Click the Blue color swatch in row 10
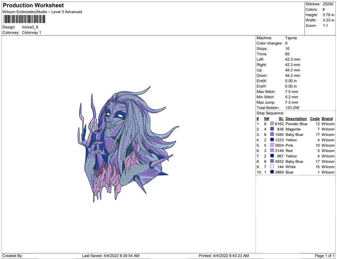This screenshot has height=259, width=337. (272, 172)
